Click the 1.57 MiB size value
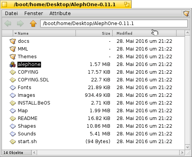 pos(100,64)
